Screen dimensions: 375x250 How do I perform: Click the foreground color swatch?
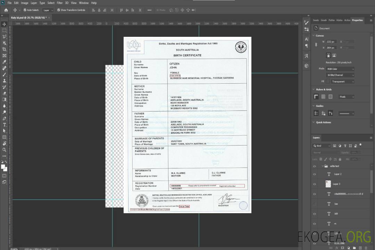3,167
